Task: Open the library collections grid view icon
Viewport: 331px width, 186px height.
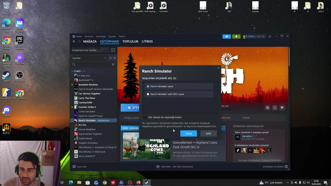Action: click(113, 50)
